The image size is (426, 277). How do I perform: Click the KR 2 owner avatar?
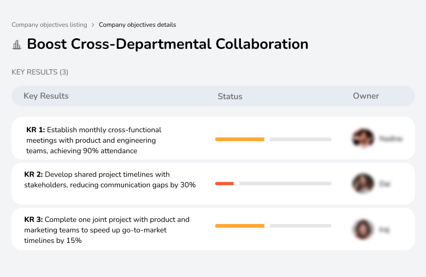point(363,184)
